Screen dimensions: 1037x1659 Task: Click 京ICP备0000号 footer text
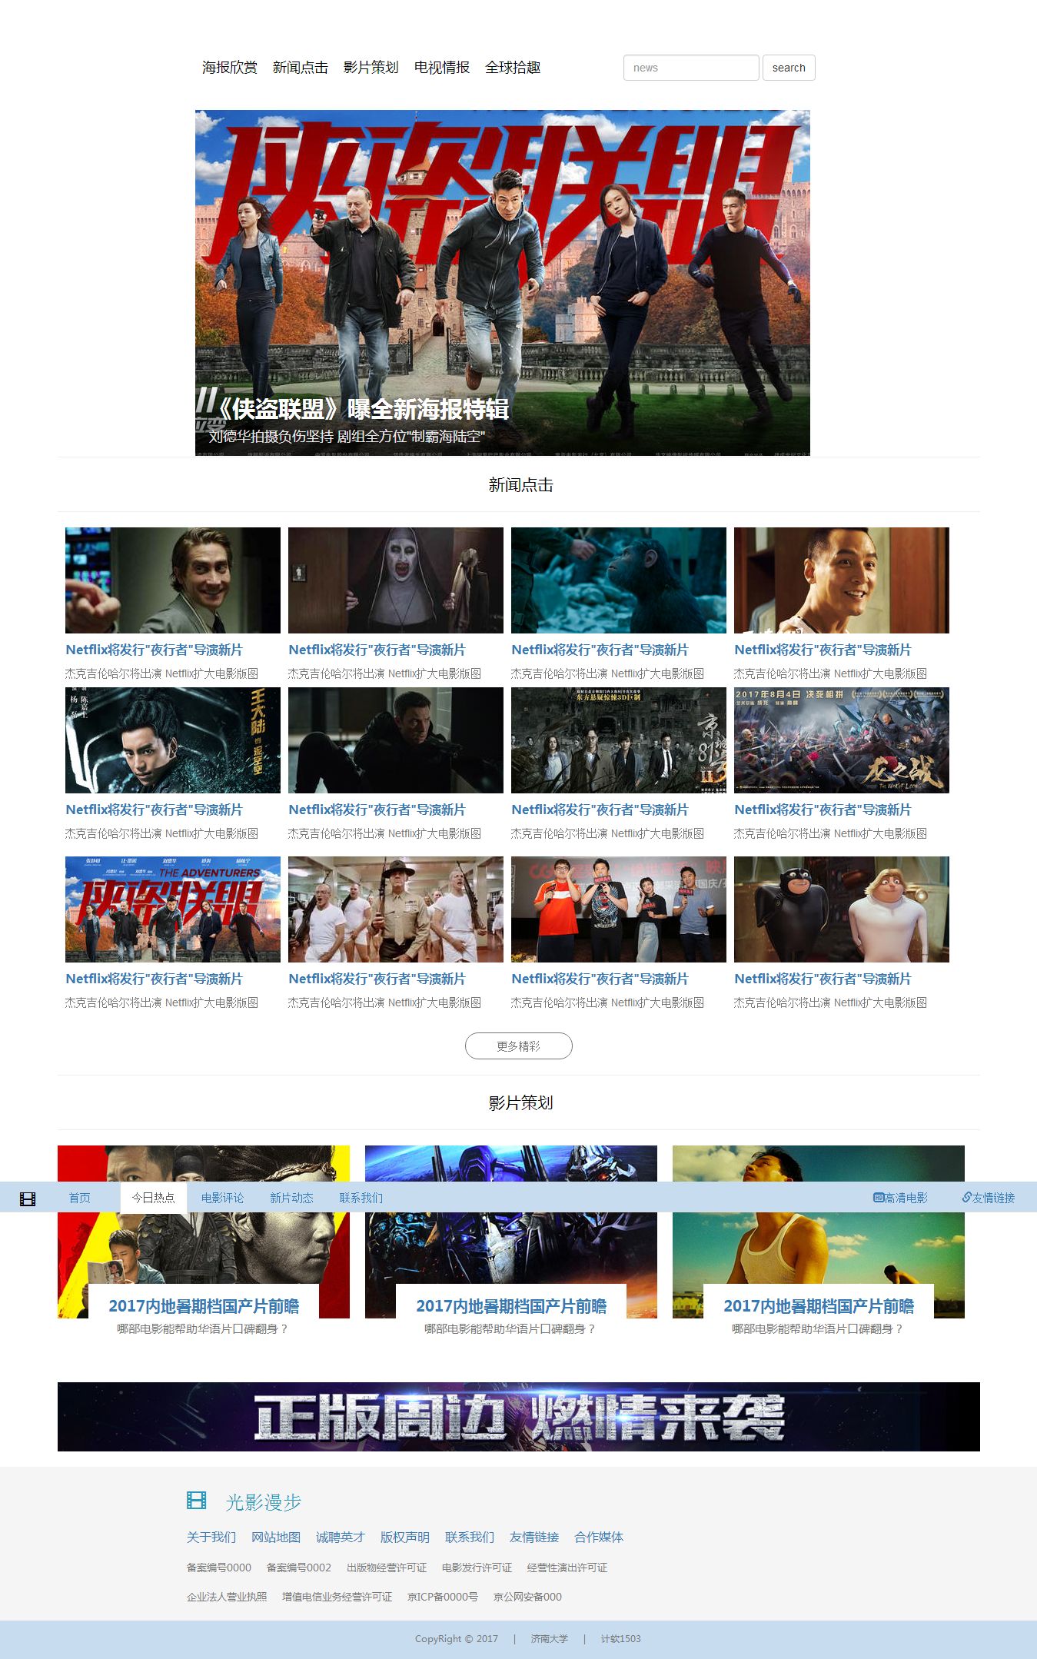(443, 1597)
